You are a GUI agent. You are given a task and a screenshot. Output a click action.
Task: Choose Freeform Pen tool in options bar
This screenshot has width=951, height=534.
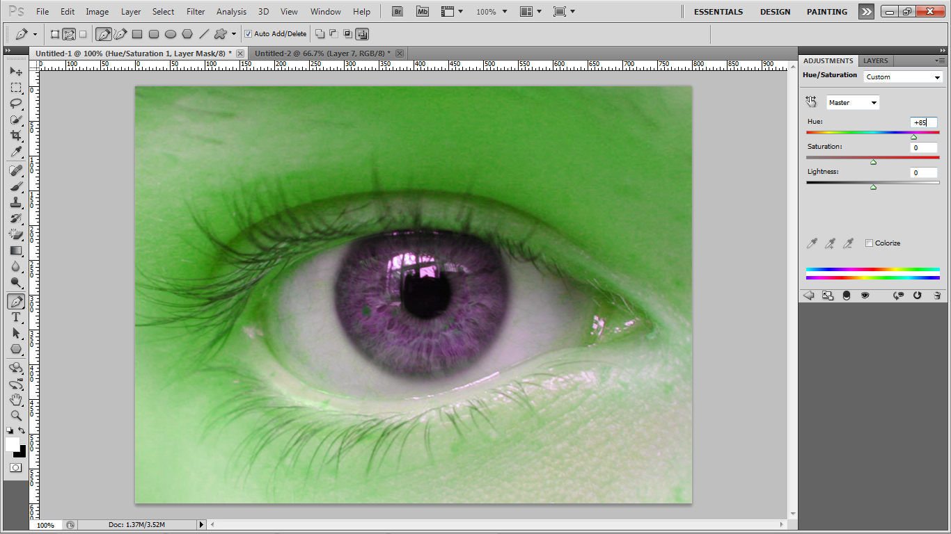click(120, 33)
